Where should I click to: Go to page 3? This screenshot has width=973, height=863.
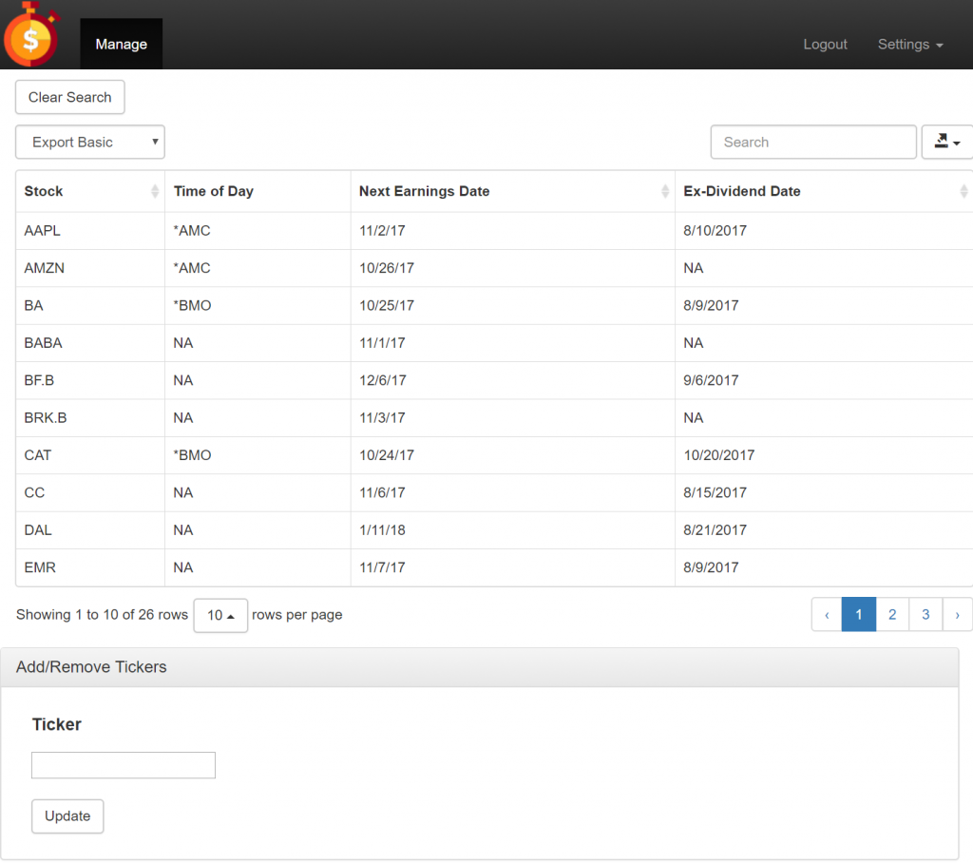[x=925, y=615]
